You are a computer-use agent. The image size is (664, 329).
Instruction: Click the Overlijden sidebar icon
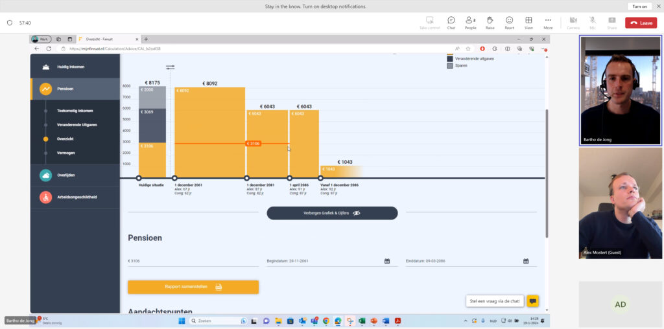[x=45, y=176]
